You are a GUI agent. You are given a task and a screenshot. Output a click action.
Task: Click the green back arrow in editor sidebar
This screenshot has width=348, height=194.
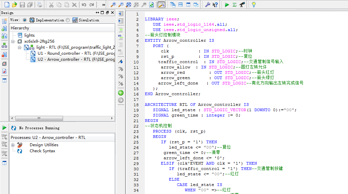tap(121, 93)
